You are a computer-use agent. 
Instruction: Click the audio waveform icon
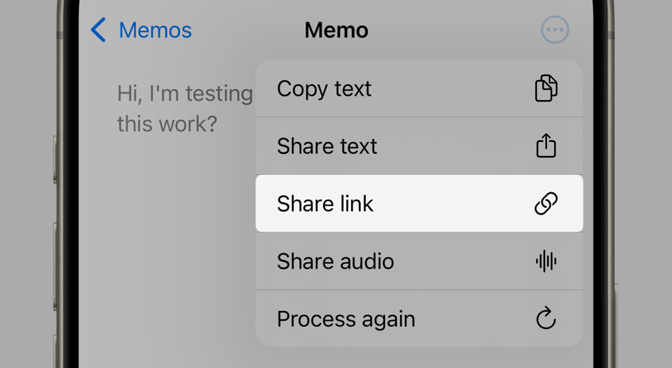[546, 261]
